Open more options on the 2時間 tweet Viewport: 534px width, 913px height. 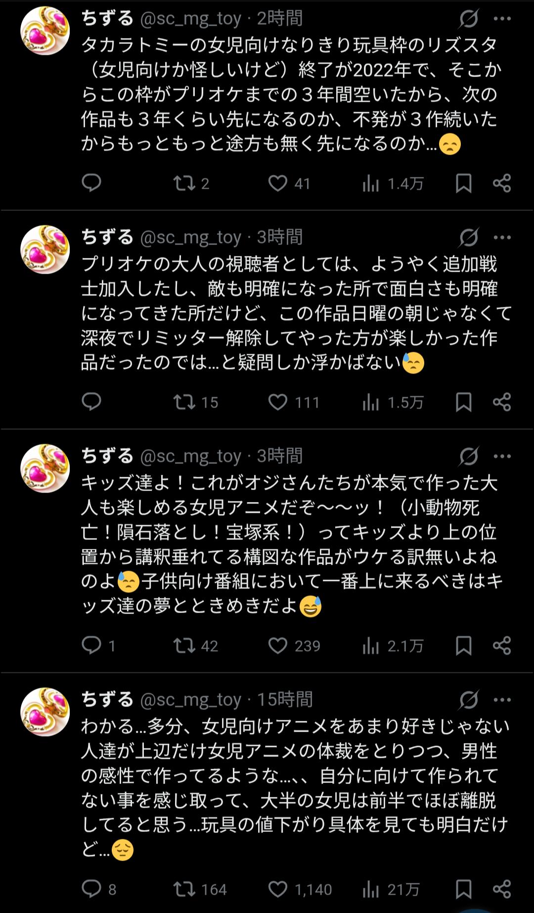coord(502,19)
